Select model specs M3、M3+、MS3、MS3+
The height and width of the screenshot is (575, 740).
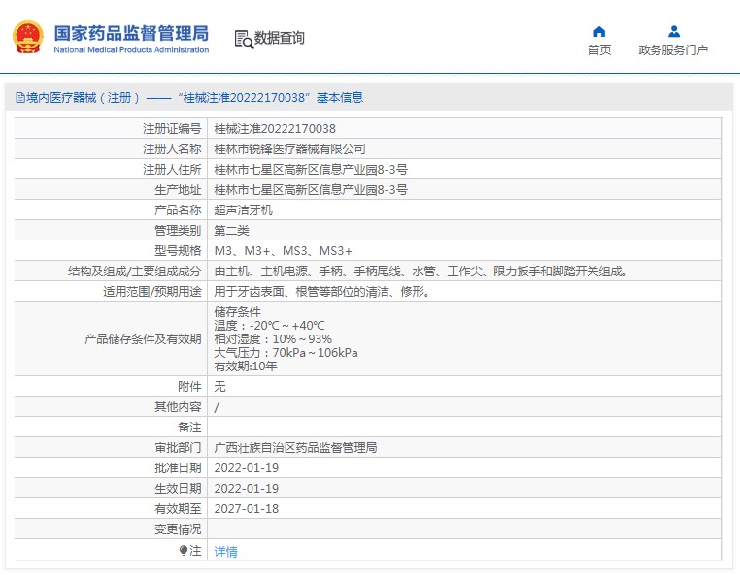(284, 251)
